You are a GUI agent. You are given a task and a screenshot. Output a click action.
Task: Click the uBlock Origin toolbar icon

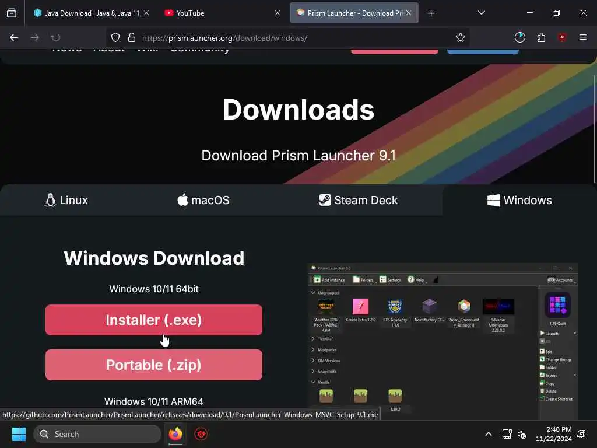tap(561, 37)
